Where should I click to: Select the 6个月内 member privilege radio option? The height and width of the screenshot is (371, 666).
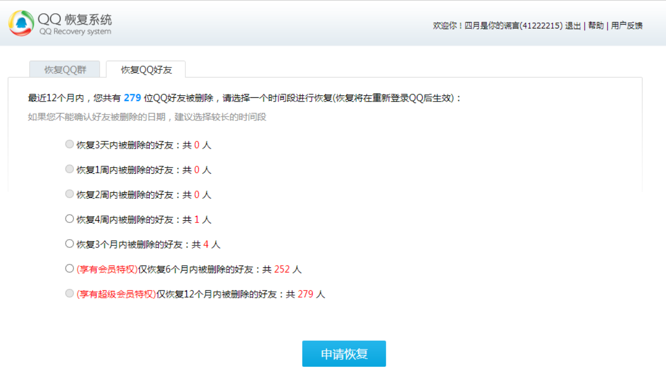pos(69,268)
